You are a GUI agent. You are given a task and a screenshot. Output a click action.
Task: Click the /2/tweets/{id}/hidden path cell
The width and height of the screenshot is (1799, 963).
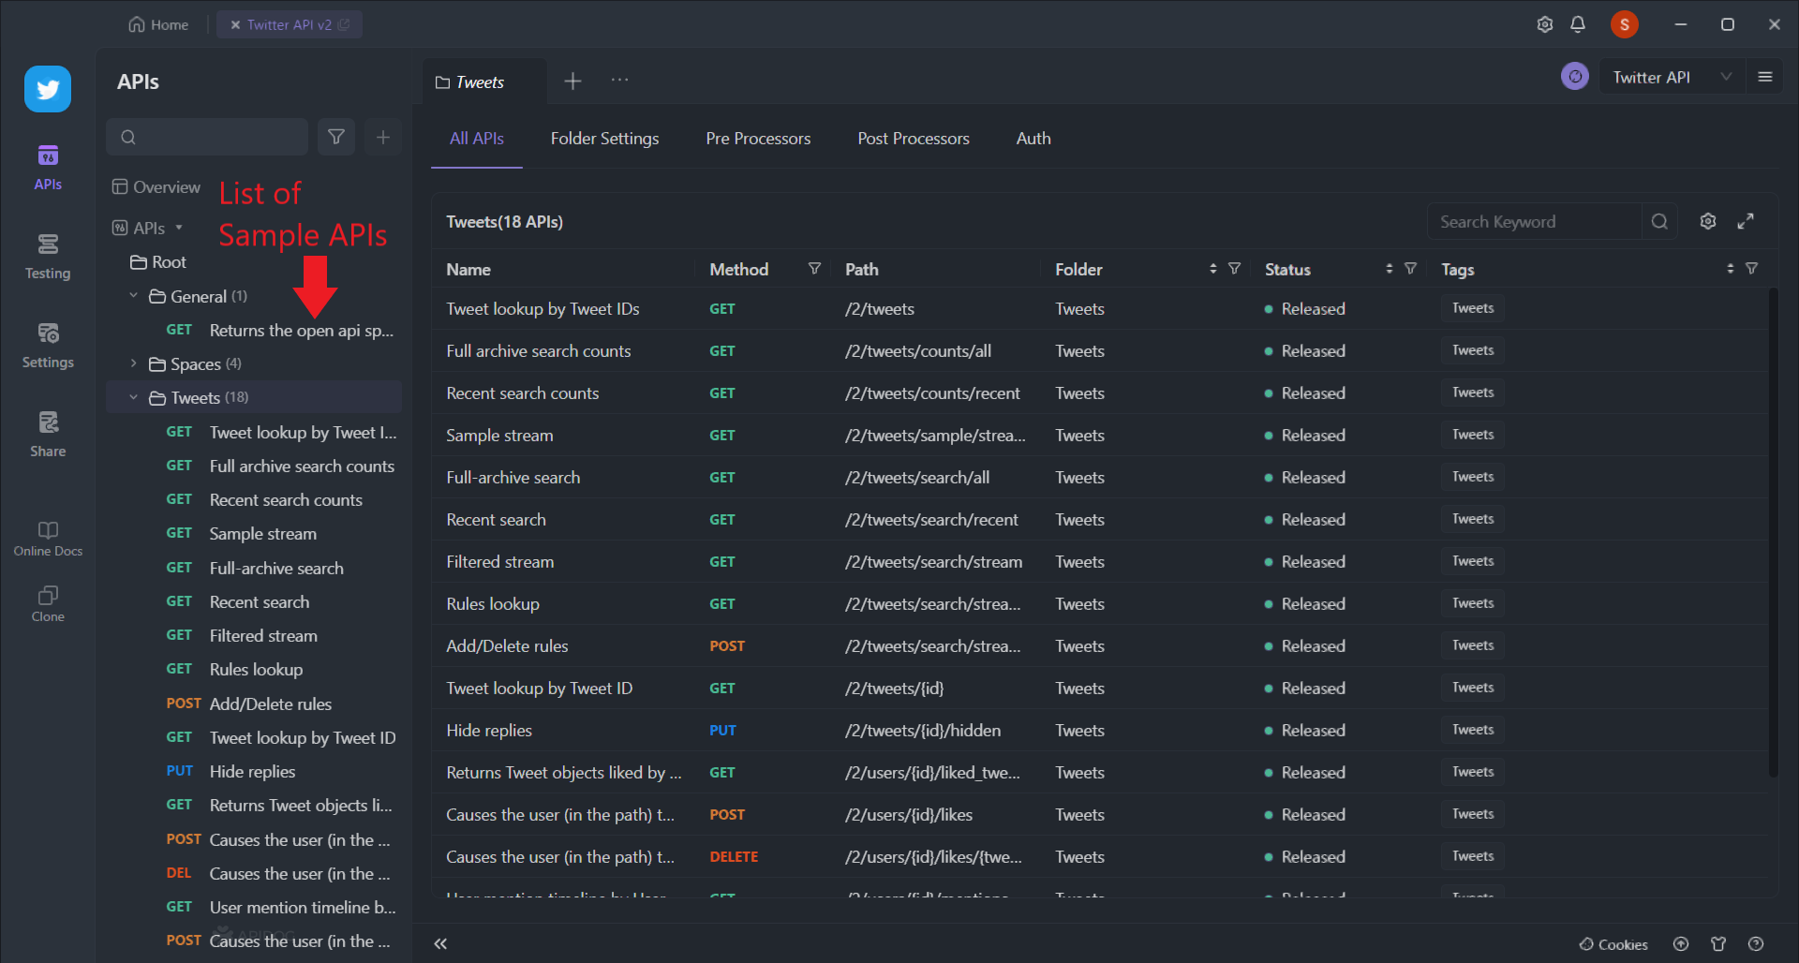(x=923, y=731)
